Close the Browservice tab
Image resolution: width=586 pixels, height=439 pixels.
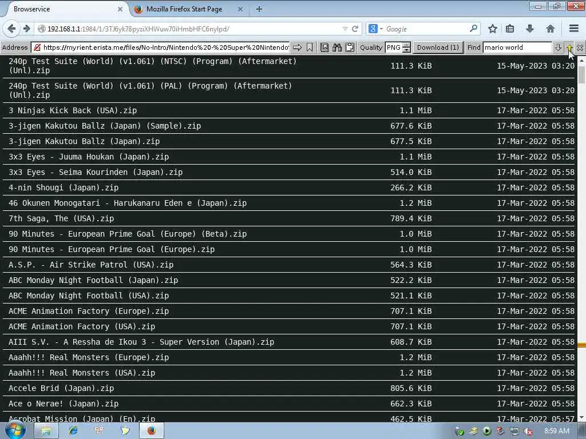click(120, 9)
